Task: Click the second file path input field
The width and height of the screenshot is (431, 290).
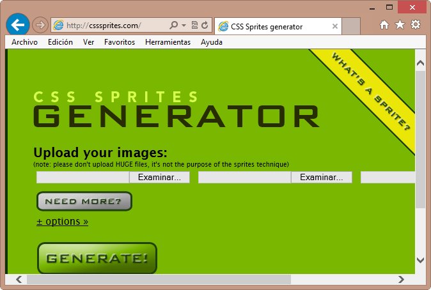Action: point(245,177)
